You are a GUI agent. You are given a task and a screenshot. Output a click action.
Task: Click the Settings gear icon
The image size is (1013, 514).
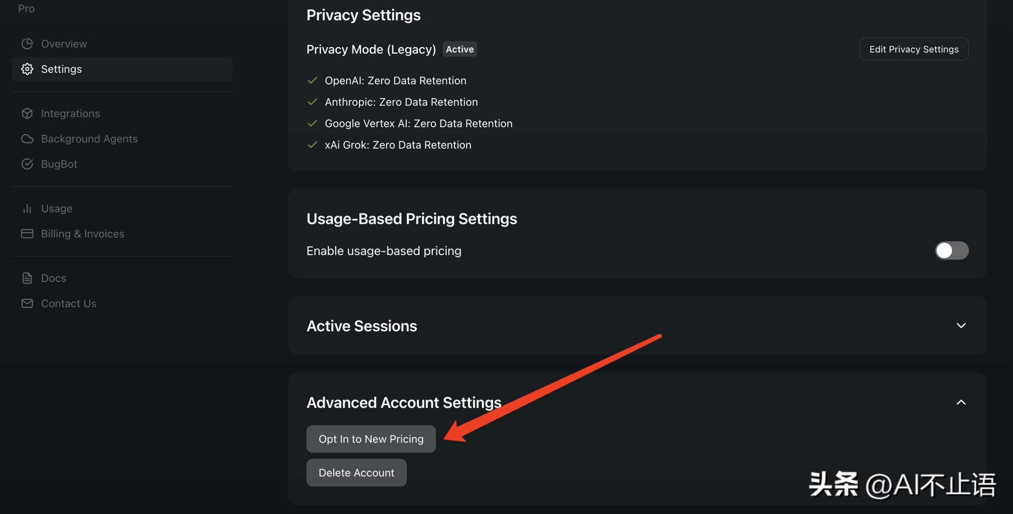(x=27, y=69)
